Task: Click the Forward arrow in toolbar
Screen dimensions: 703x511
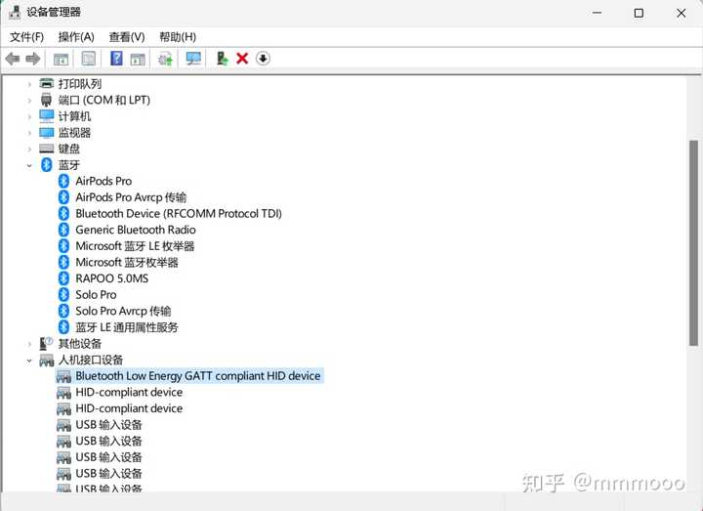Action: pos(33,59)
